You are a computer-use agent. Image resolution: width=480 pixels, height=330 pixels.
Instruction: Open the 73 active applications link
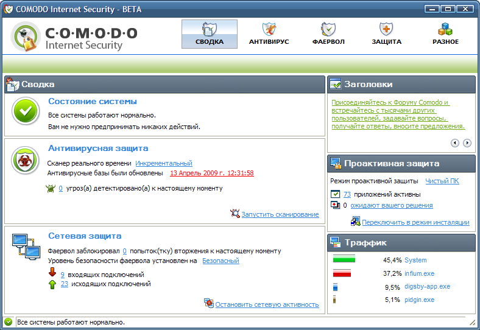[x=347, y=194]
